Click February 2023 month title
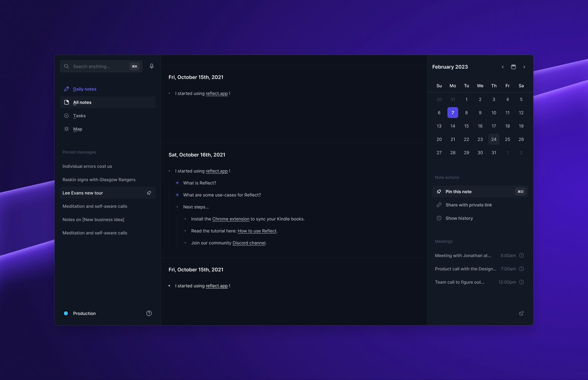This screenshot has height=380, width=588. [x=450, y=67]
